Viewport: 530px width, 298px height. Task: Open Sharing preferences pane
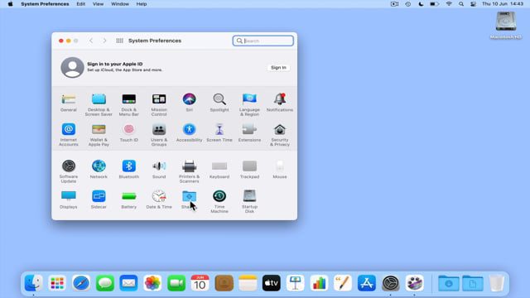190,199
